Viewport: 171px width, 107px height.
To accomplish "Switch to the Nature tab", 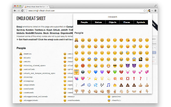I will coord(98,22).
